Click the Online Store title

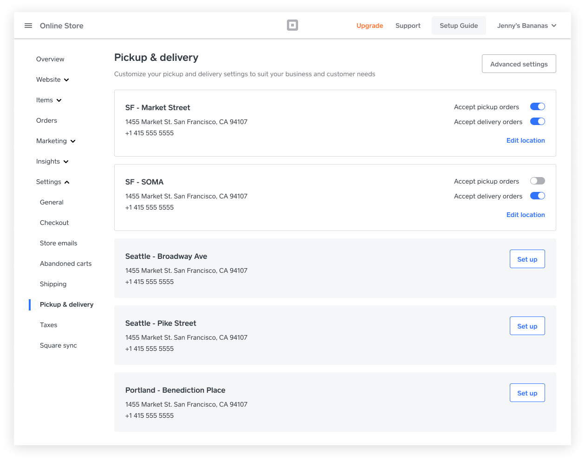point(62,26)
